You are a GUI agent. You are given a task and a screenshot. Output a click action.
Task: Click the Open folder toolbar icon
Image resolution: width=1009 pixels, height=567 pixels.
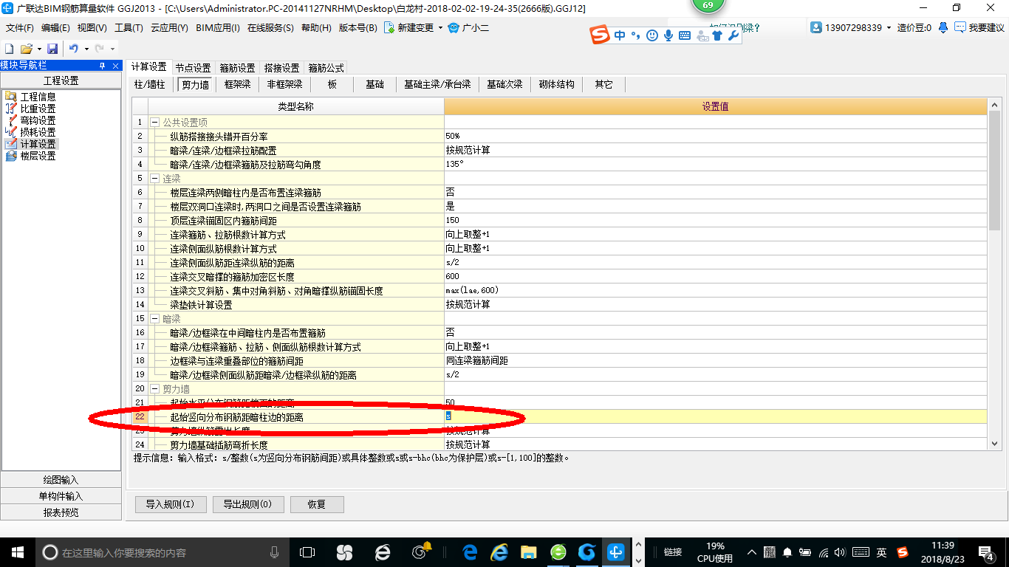pyautogui.click(x=26, y=48)
